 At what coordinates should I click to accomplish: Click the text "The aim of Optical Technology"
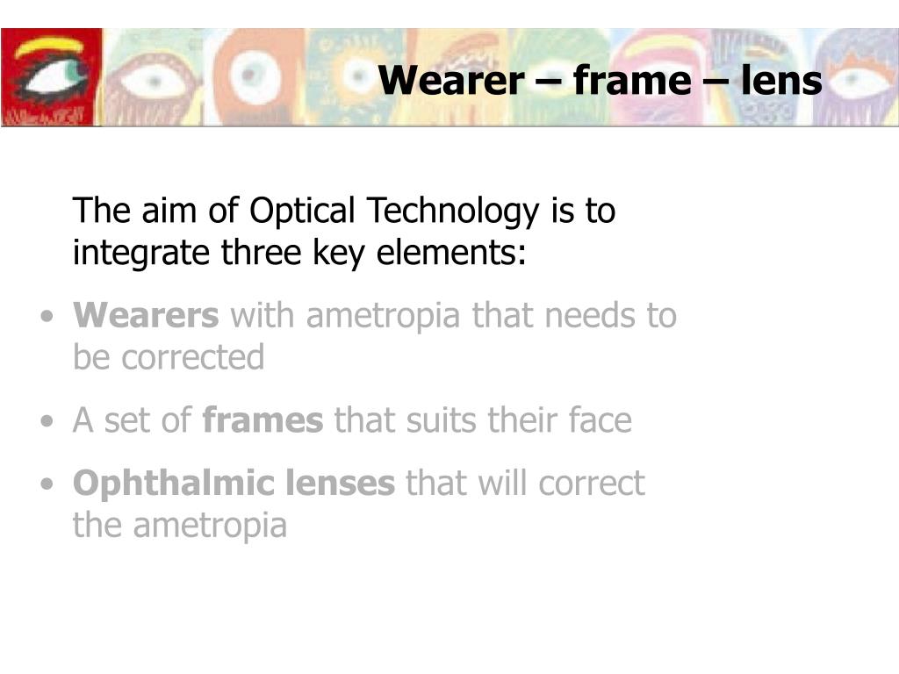(306, 211)
